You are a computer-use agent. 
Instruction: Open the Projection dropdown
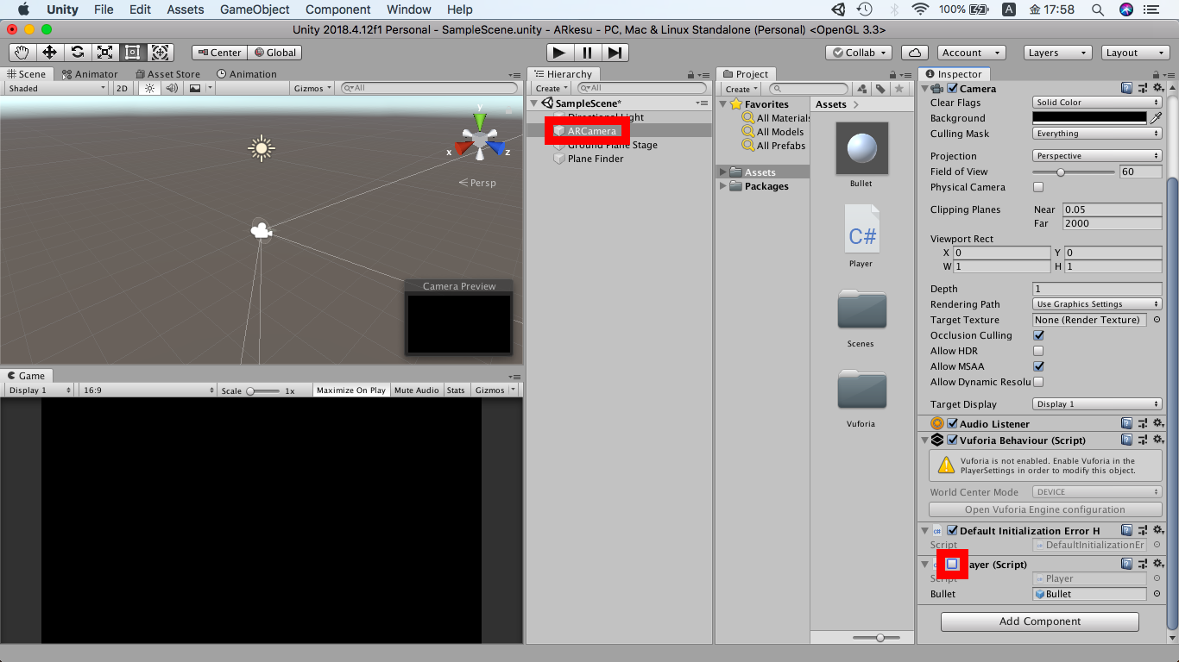pos(1097,156)
